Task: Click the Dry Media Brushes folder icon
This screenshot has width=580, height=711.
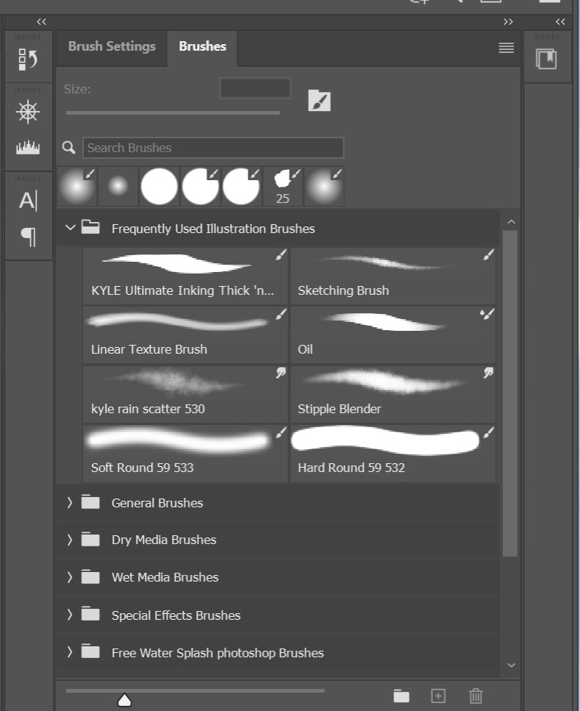Action: coord(90,539)
